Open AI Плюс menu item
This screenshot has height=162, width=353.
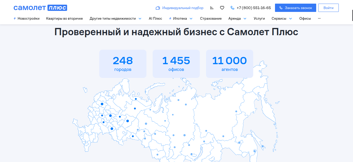point(156,18)
